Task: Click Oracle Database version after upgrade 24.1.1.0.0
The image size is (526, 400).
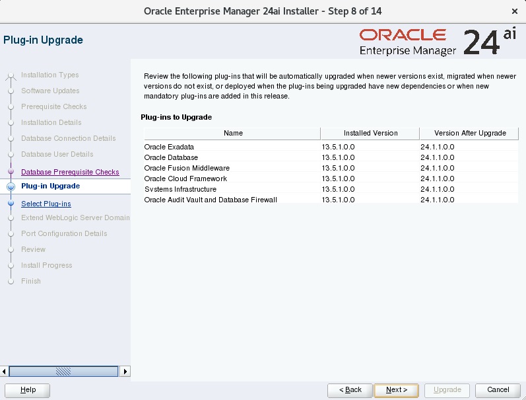Action: (x=438, y=157)
